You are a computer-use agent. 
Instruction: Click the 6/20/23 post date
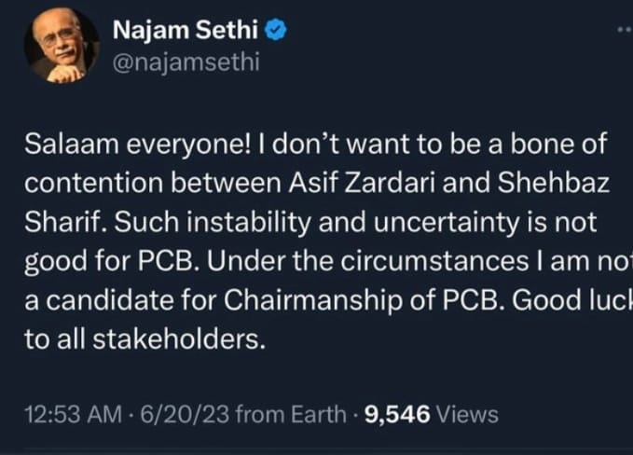[185, 414]
